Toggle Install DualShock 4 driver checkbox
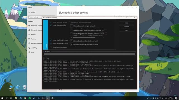Image resolution: width=179 pixels, height=100 pixels. pyautogui.click(x=51, y=44)
